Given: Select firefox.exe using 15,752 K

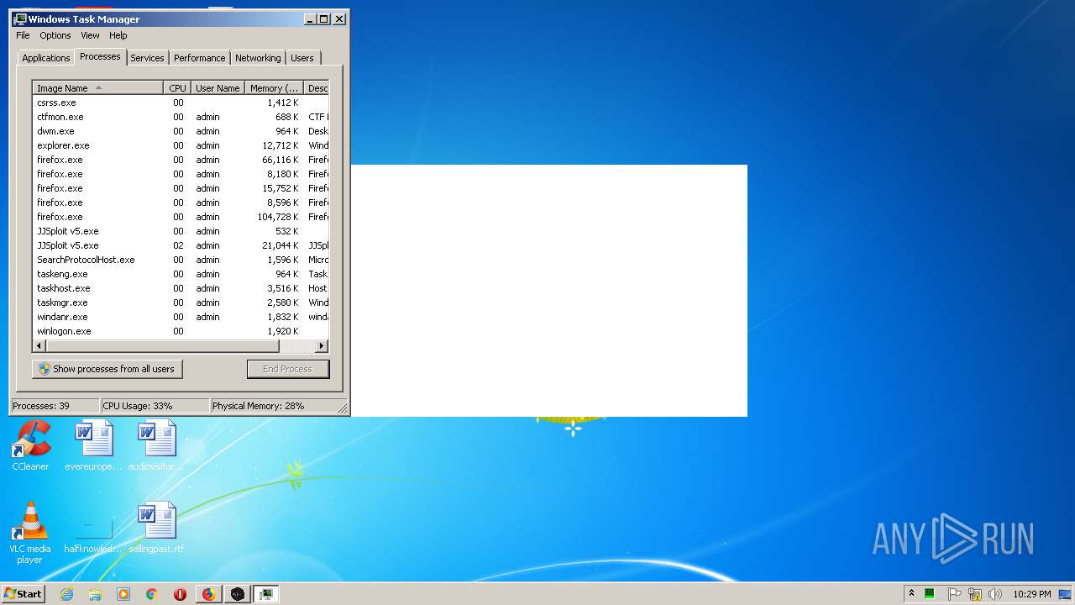Looking at the screenshot, I should tap(181, 188).
